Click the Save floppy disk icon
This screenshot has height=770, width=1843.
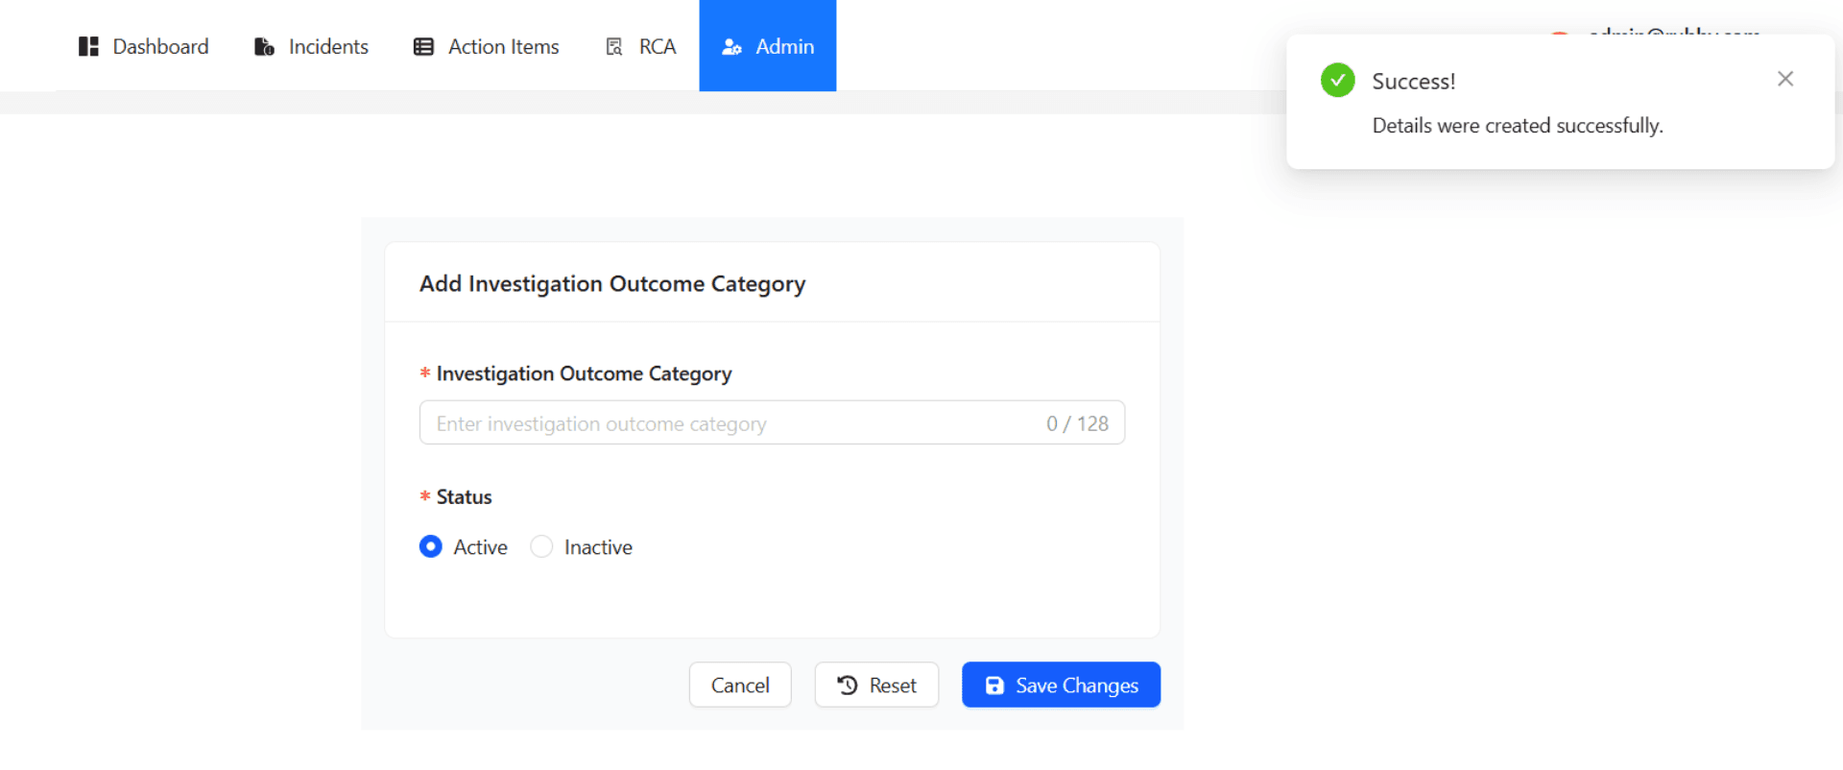994,686
